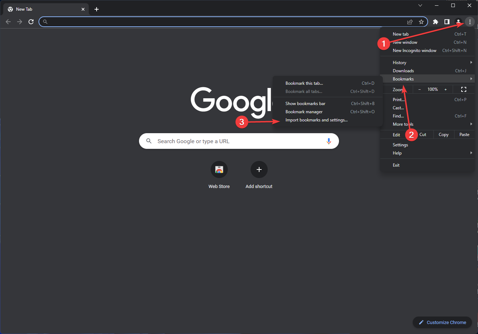Viewport: 478px width, 334px height.
Task: Expand the Help submenu
Action: (397, 153)
